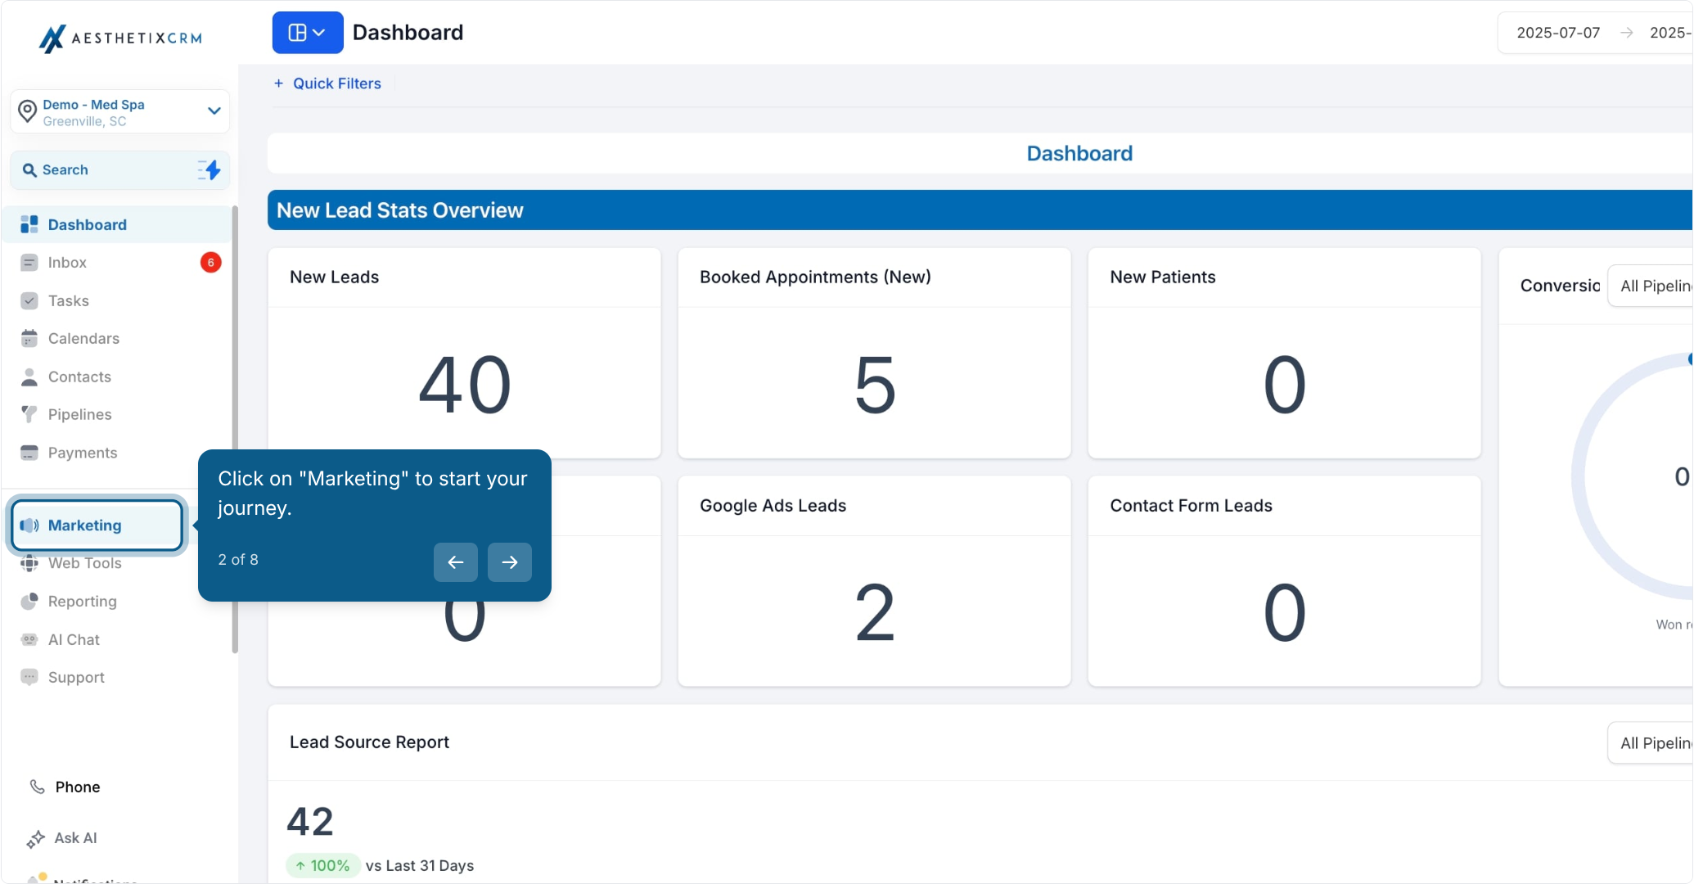The height and width of the screenshot is (884, 1694).
Task: Click the Contact Form Leads value 0
Action: [1284, 613]
